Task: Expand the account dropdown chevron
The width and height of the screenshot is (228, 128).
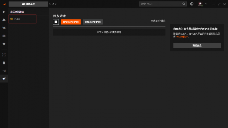Action: (x=206, y=4)
